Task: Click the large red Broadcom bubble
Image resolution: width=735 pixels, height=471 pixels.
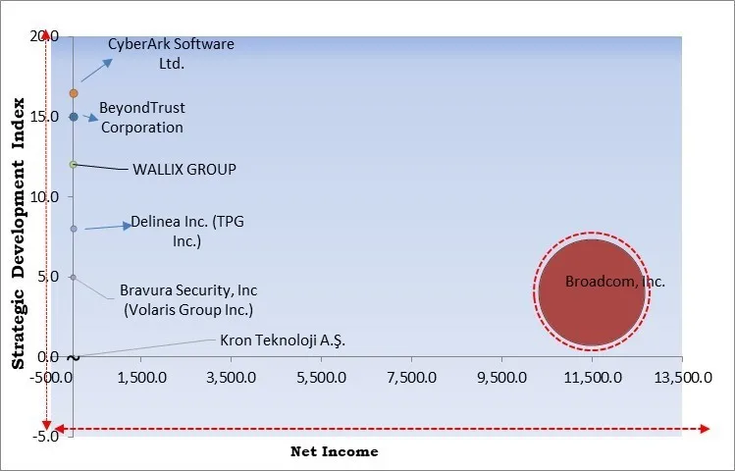Action: [592, 292]
